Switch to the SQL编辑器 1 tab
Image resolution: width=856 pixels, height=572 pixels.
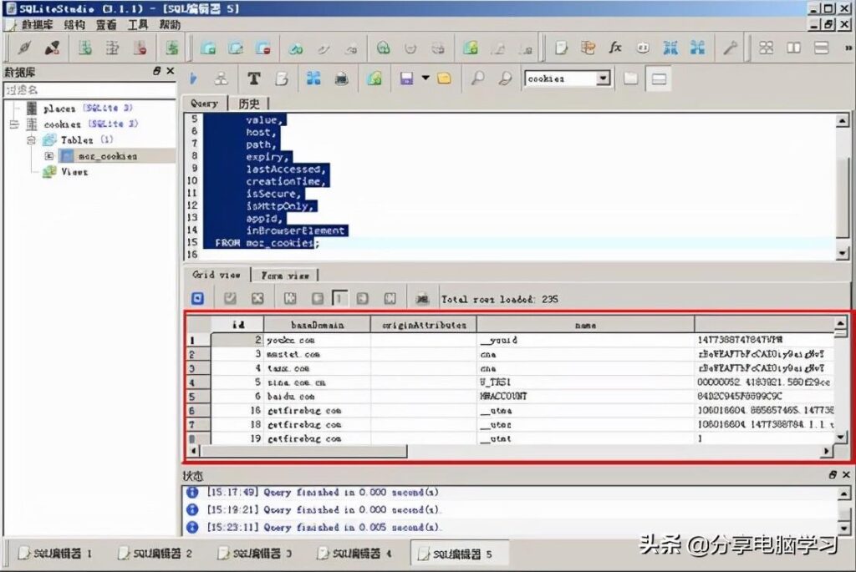[53, 554]
